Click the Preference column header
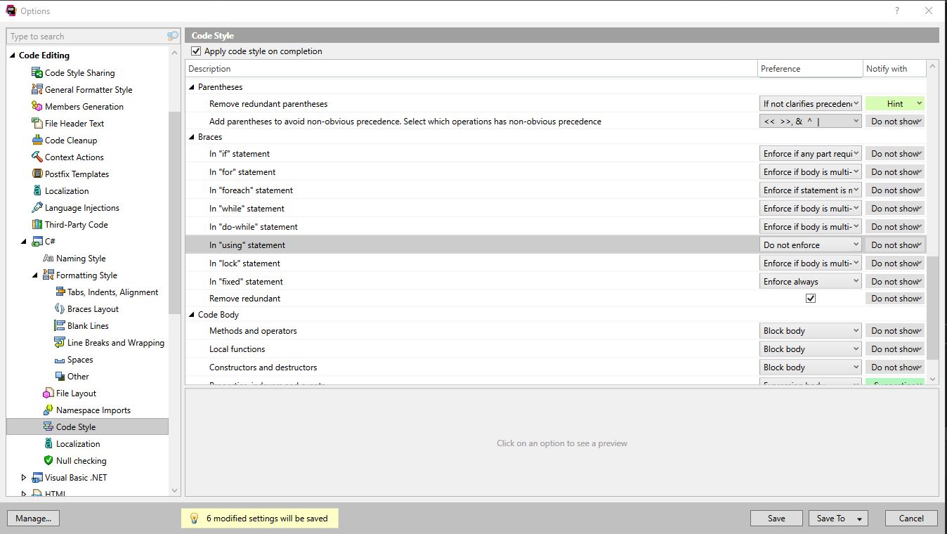Viewport: 947px width, 534px height. pos(810,68)
